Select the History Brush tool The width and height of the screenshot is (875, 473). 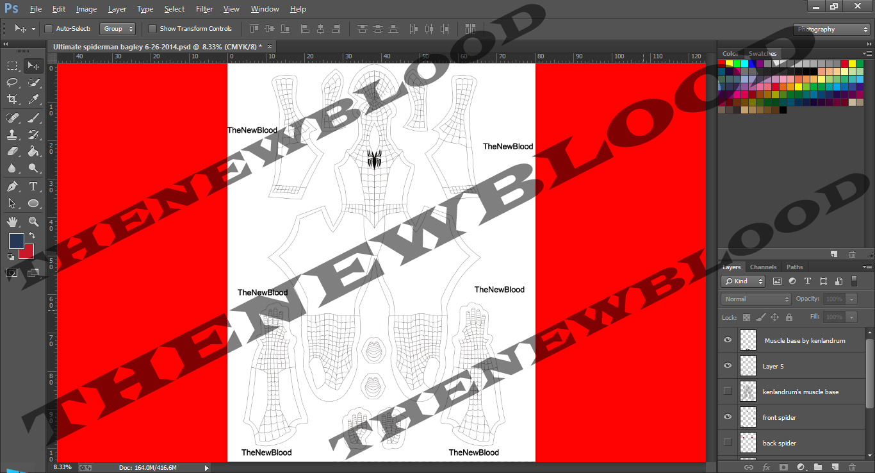tap(33, 135)
